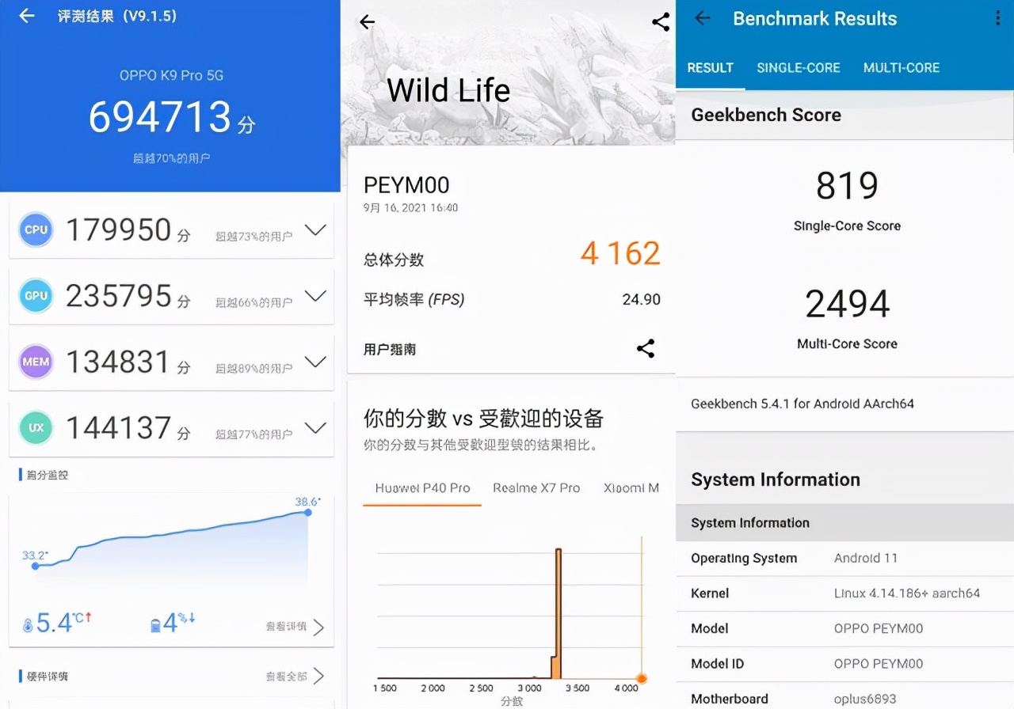1014x709 pixels.
Task: Switch to the MULTI-CORE tab
Action: point(902,68)
